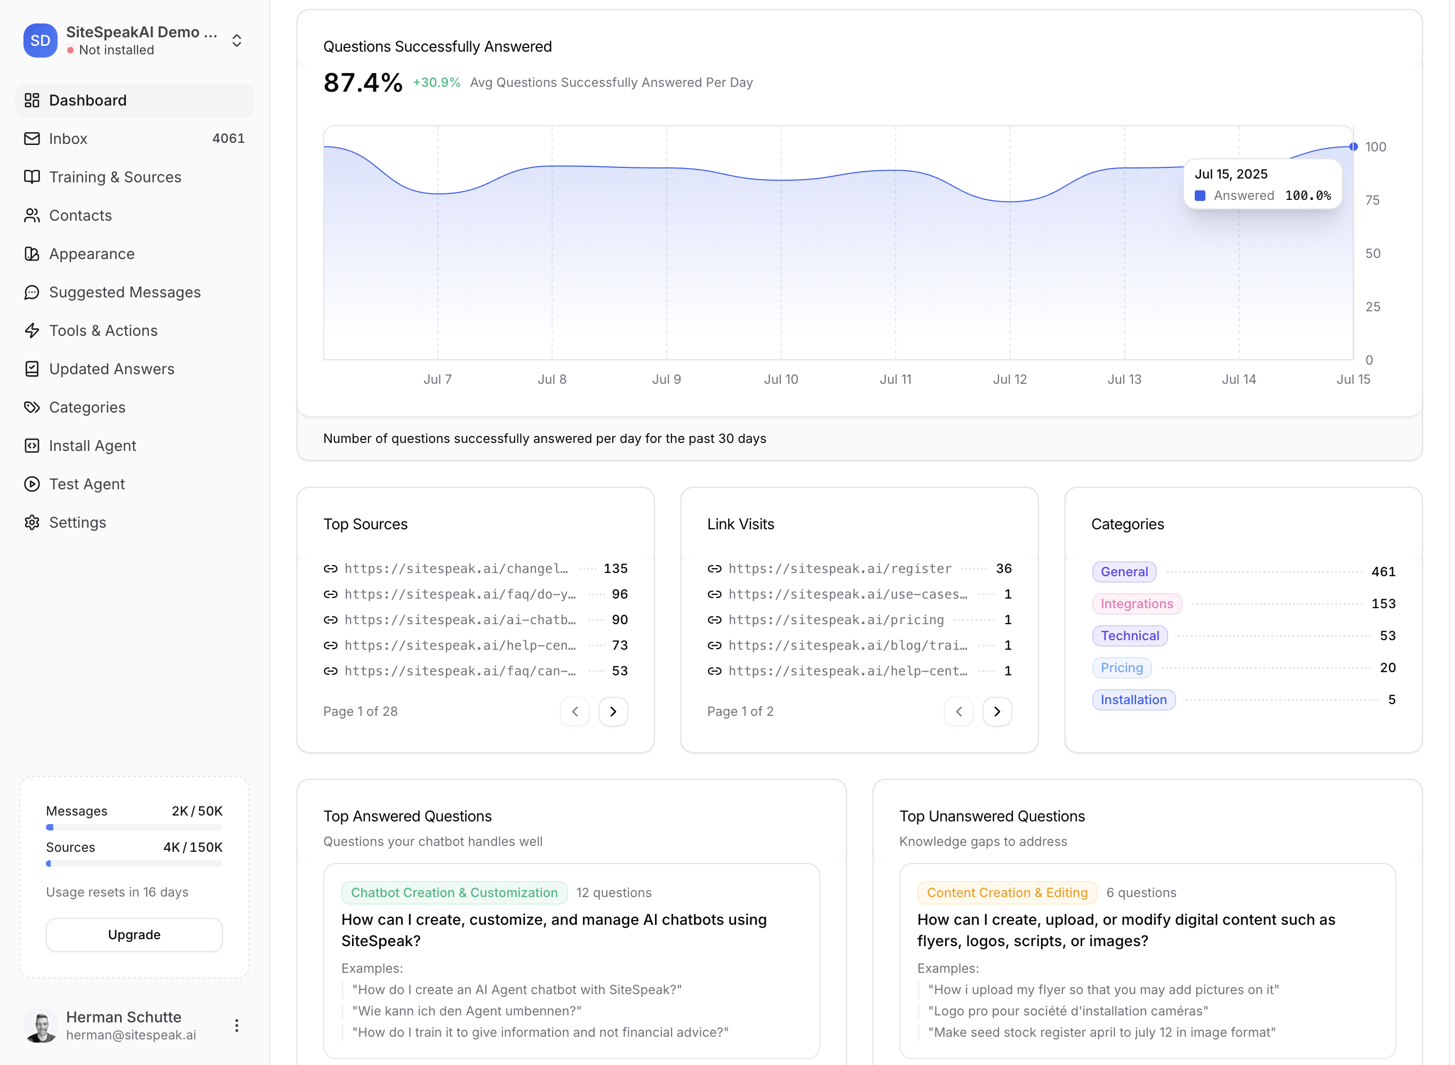Click the Upgrade button
The width and height of the screenshot is (1455, 1065).
pyautogui.click(x=134, y=935)
